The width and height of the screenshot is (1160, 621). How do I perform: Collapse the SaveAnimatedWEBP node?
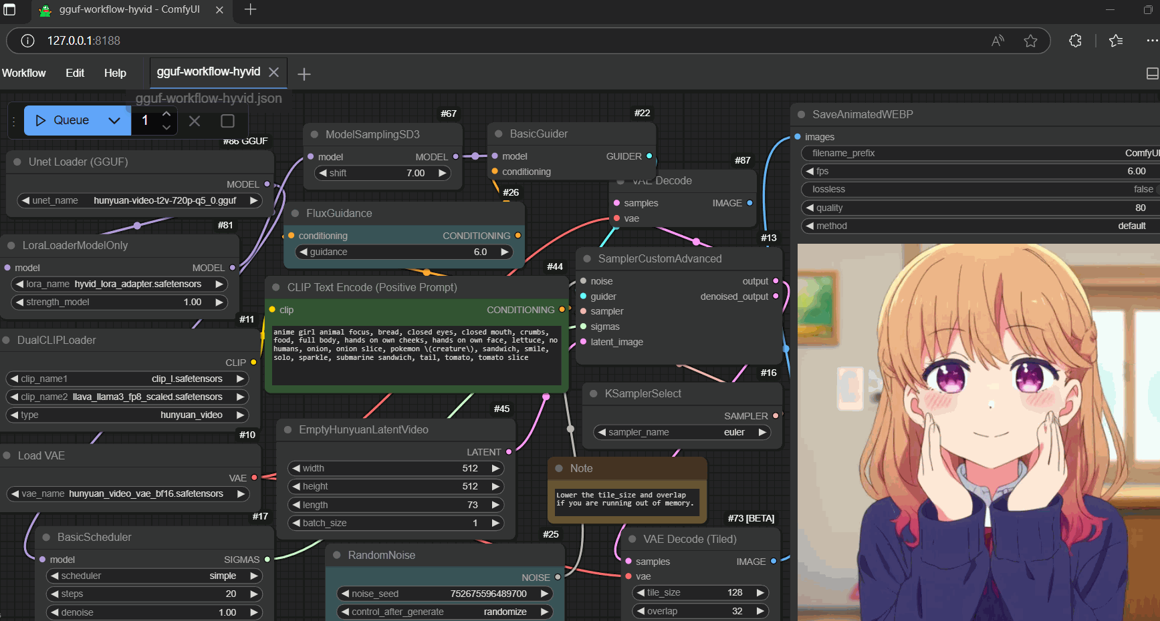click(x=801, y=114)
